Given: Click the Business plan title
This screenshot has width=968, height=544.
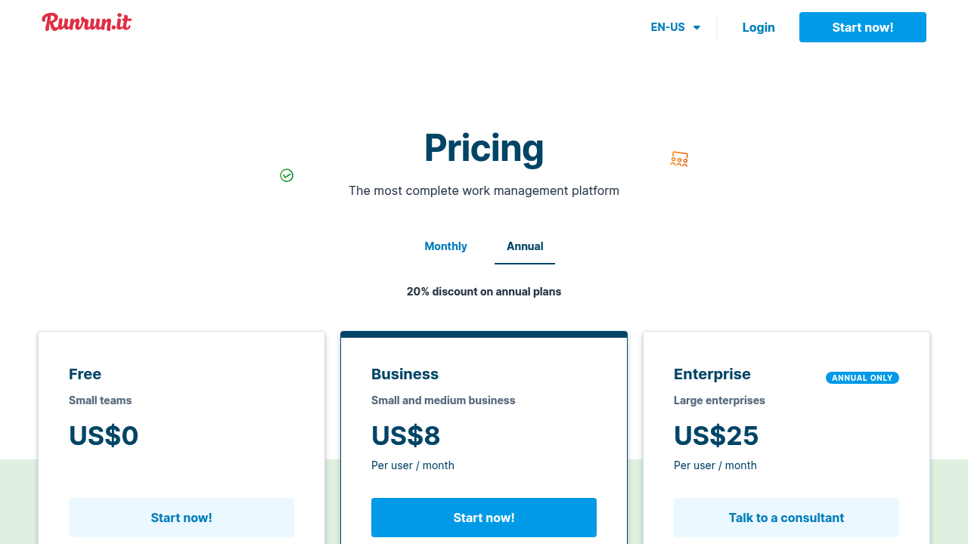Looking at the screenshot, I should coord(405,374).
